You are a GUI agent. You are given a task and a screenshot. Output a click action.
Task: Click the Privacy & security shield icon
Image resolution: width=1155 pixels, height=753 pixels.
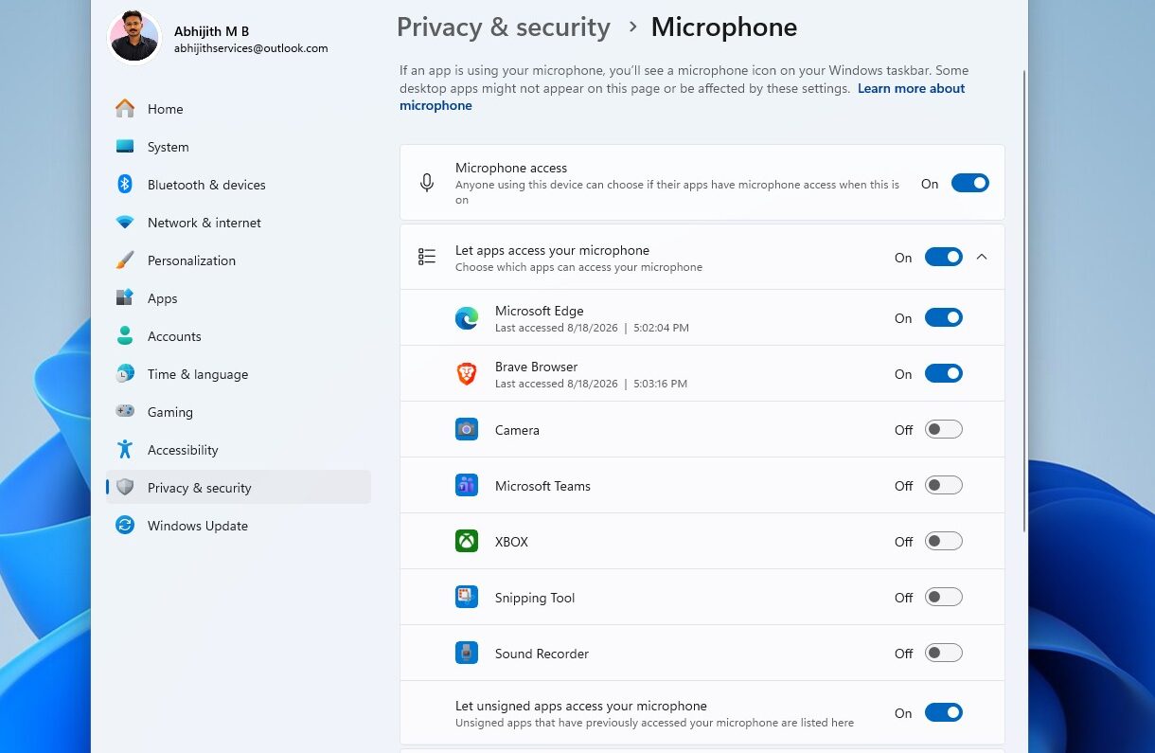tap(125, 488)
